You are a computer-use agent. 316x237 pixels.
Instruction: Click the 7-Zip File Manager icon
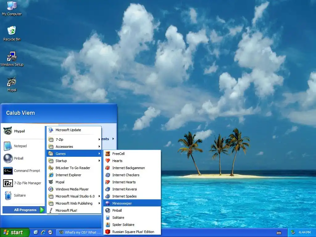click(8, 183)
